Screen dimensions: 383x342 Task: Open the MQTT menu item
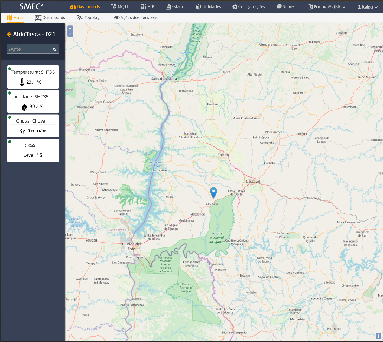click(120, 6)
